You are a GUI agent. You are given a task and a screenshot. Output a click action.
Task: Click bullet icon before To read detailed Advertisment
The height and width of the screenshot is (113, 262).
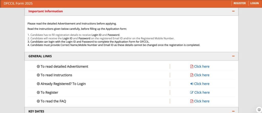pyautogui.click(x=38, y=67)
